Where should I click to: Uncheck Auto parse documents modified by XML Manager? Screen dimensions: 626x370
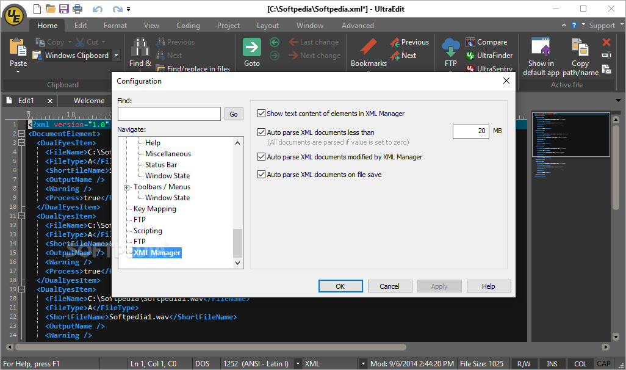pyautogui.click(x=262, y=157)
